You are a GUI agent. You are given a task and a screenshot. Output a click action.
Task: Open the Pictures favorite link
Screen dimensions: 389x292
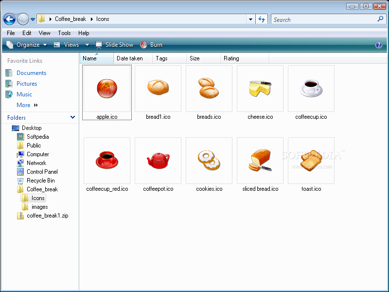27,84
